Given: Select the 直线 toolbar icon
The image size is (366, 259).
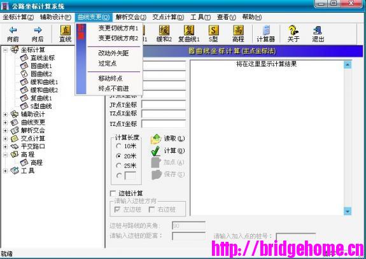Looking at the screenshot, I should [x=66, y=31].
